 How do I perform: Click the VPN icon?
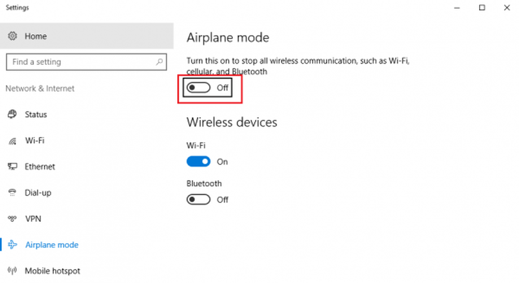[x=13, y=219]
